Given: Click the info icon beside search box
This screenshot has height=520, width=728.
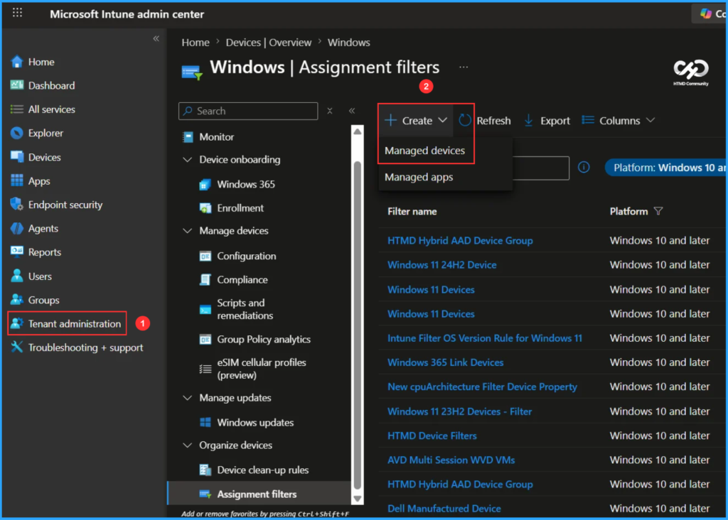Looking at the screenshot, I should (x=584, y=167).
